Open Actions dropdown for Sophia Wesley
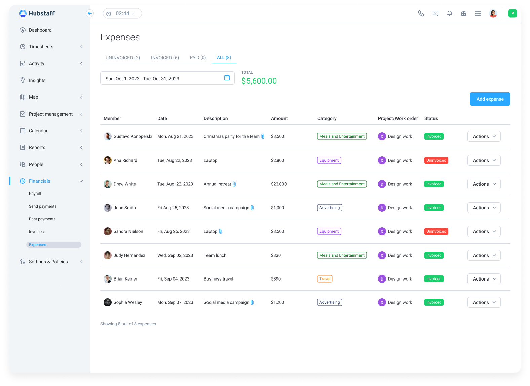The width and height of the screenshot is (530, 386). coord(484,302)
